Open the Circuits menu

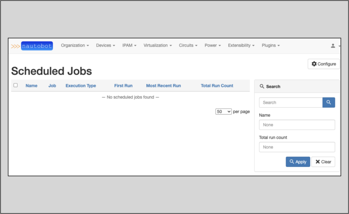[x=188, y=45]
